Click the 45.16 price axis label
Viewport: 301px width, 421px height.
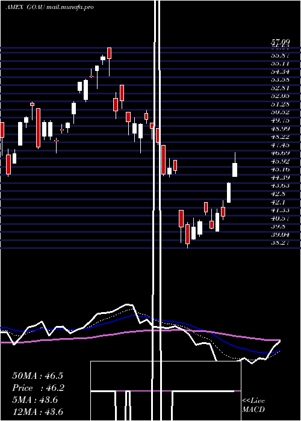tap(280, 169)
